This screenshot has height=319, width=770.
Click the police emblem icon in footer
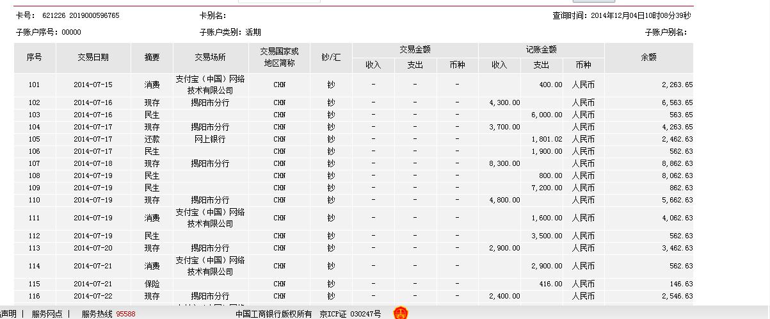click(x=401, y=313)
